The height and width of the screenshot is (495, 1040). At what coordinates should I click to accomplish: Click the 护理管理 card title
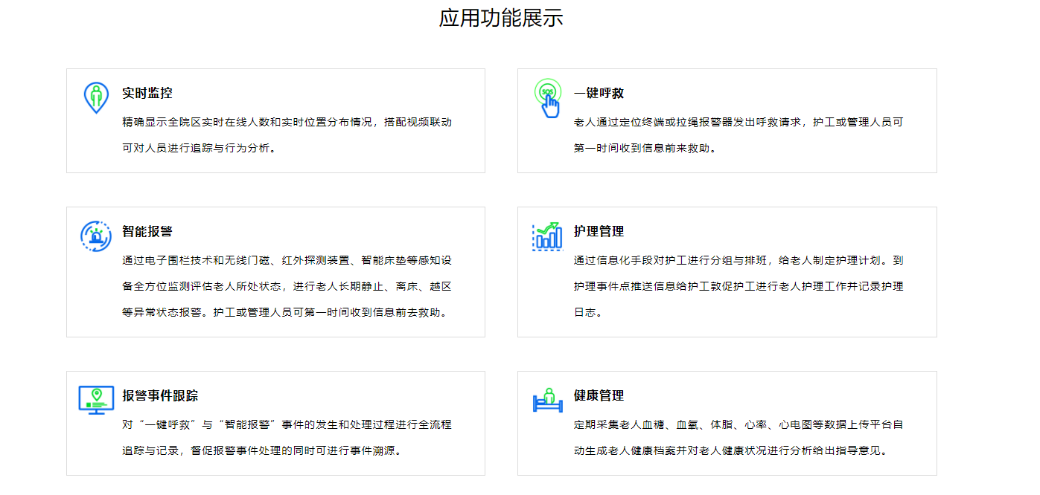click(599, 232)
